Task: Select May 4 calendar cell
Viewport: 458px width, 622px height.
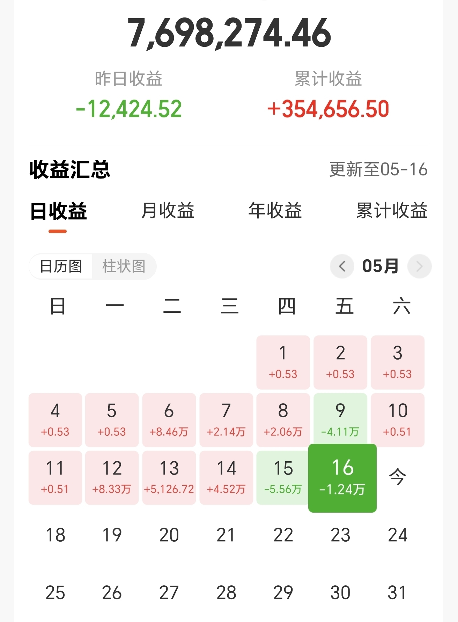Action: coord(55,420)
